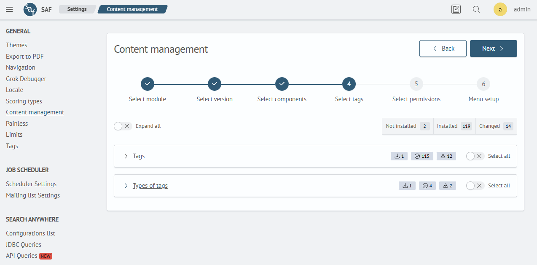Click the Tags not-installed download badge
Image resolution: width=537 pixels, height=265 pixels.
399,156
